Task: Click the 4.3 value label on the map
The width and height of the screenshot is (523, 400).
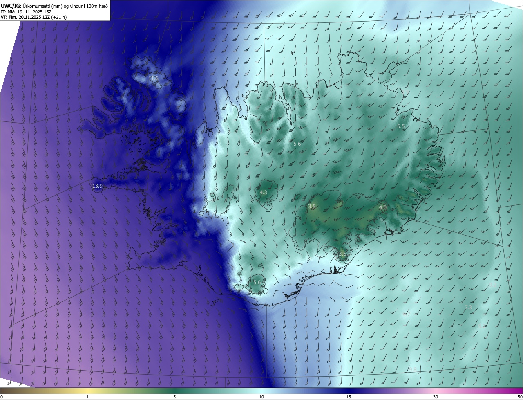Action: click(x=264, y=192)
